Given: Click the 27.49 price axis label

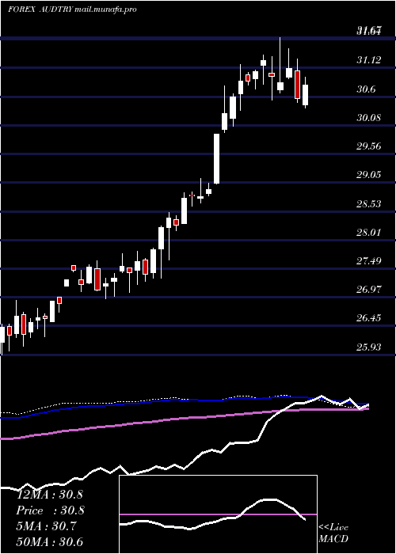Looking at the screenshot, I should click(369, 261).
